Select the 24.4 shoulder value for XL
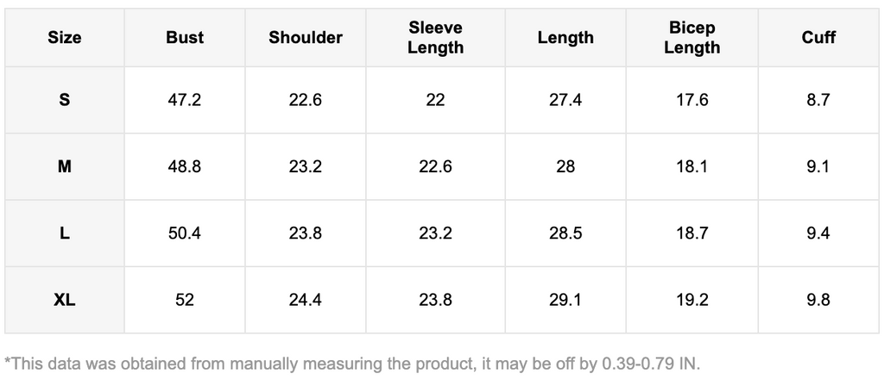This screenshot has height=380, width=884. (306, 300)
